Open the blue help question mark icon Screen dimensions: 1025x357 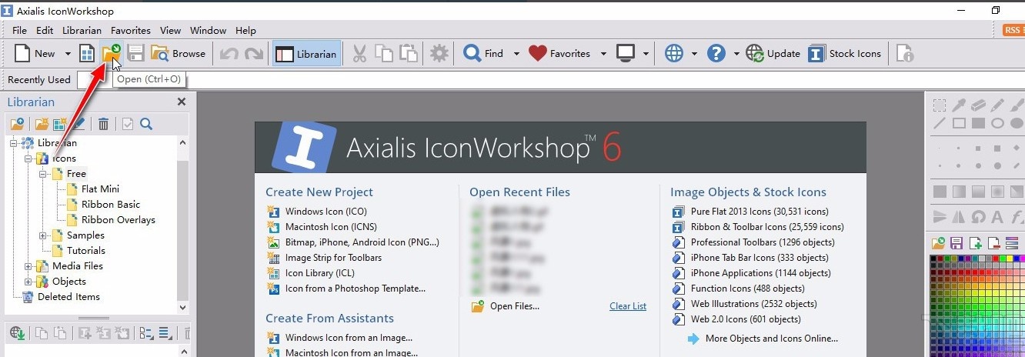pyautogui.click(x=716, y=54)
